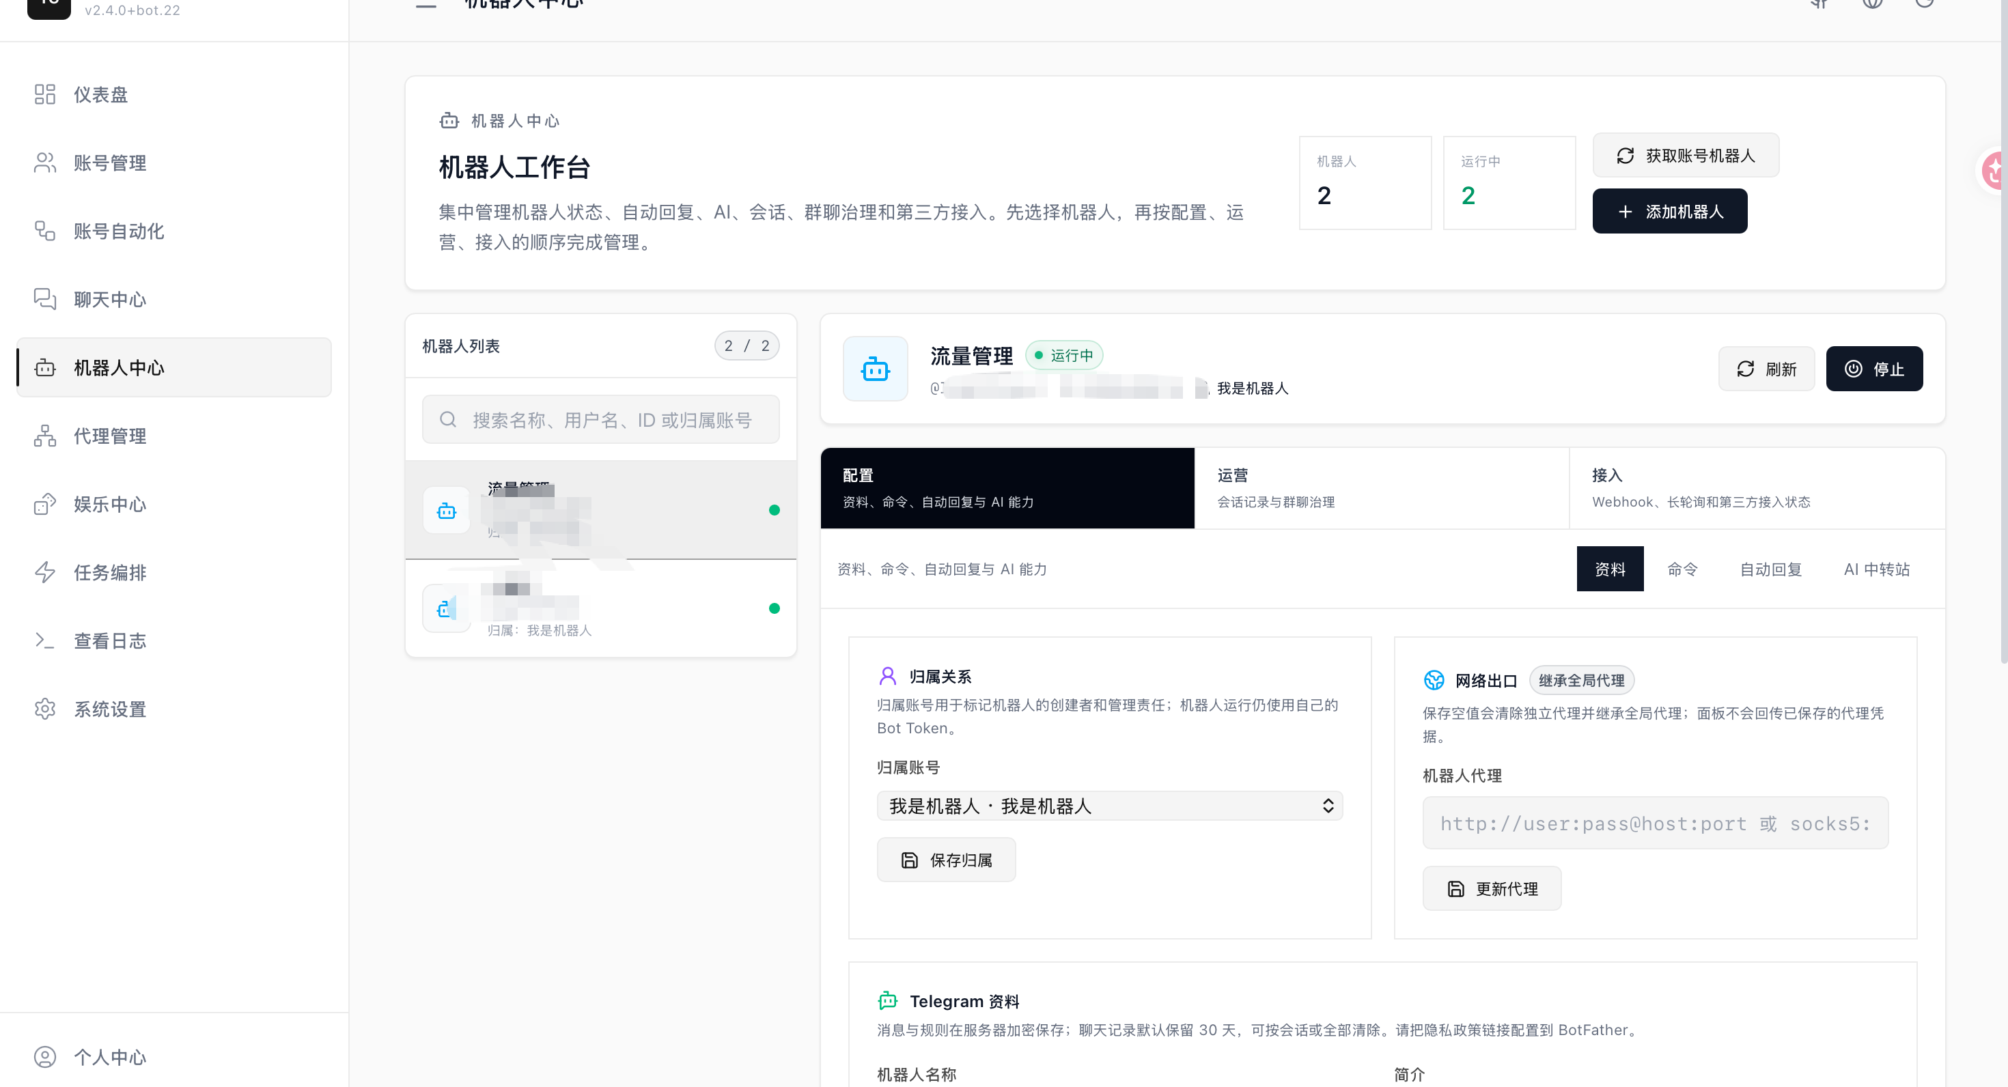Click the 机器人中心 robot icon in sidebar
This screenshot has height=1087, width=2008.
pos(45,368)
